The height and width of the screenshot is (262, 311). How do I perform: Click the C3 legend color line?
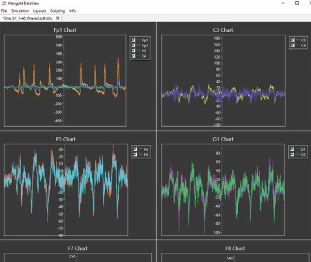(298, 40)
